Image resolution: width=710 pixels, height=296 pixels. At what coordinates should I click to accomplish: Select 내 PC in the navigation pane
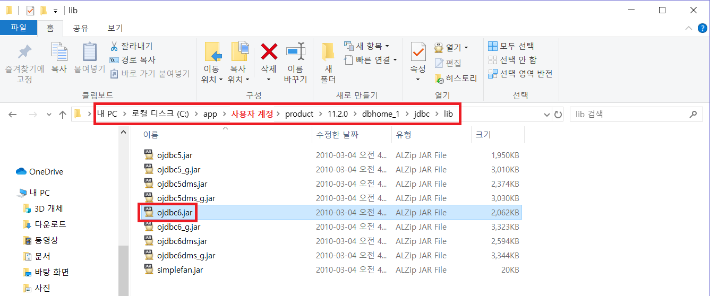tap(33, 193)
